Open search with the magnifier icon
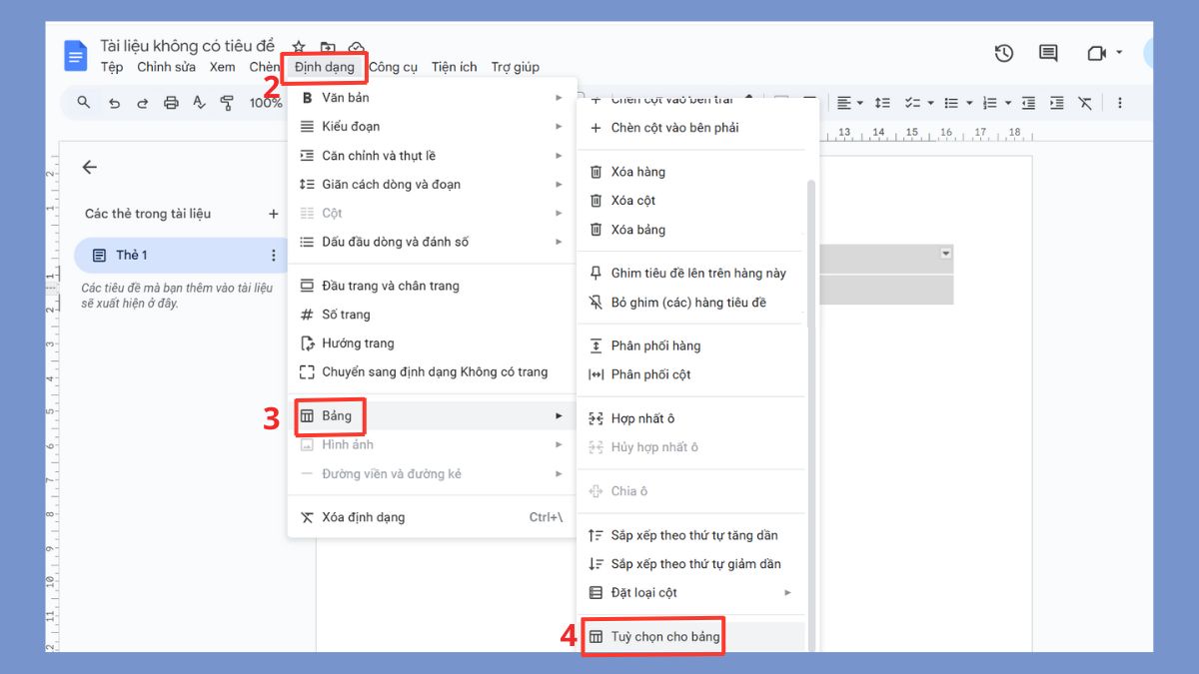This screenshot has height=674, width=1199. click(83, 102)
